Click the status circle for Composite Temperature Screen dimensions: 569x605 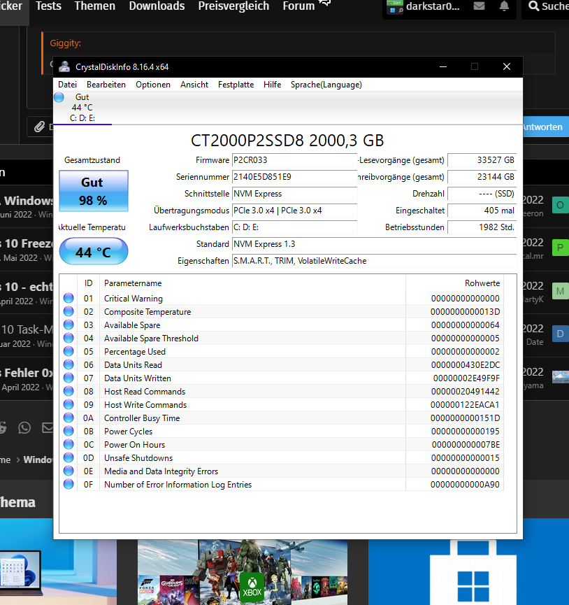69,311
